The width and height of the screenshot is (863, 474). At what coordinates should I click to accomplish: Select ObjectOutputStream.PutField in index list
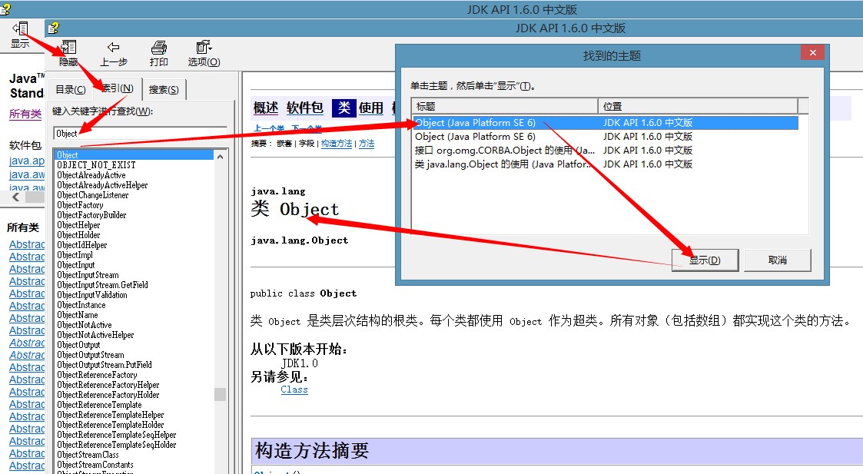pyautogui.click(x=105, y=364)
